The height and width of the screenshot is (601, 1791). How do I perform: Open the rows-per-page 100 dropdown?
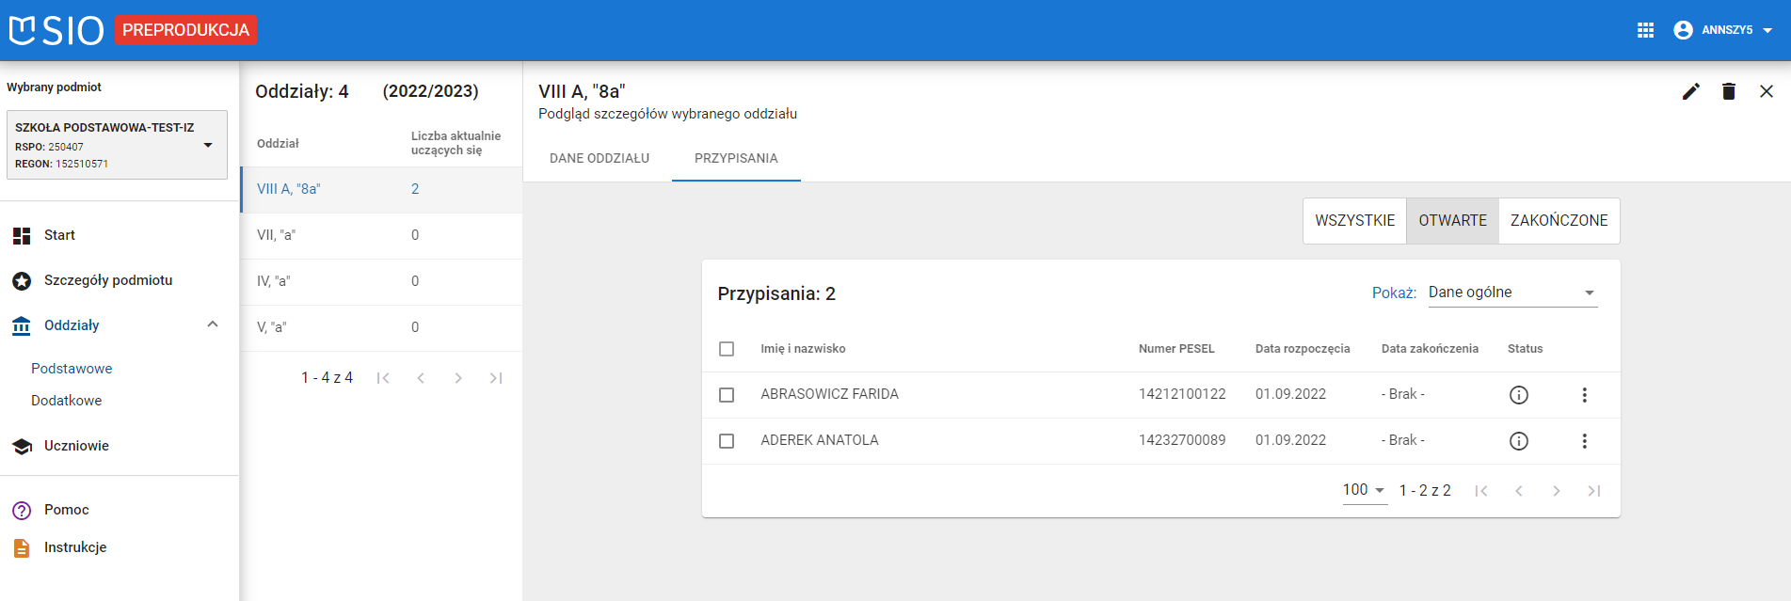pos(1364,490)
